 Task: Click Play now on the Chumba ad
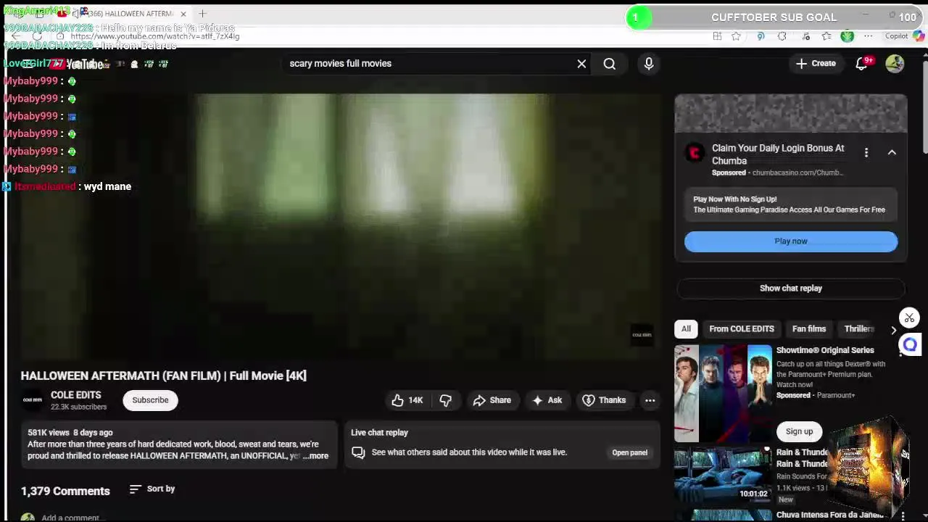point(791,241)
